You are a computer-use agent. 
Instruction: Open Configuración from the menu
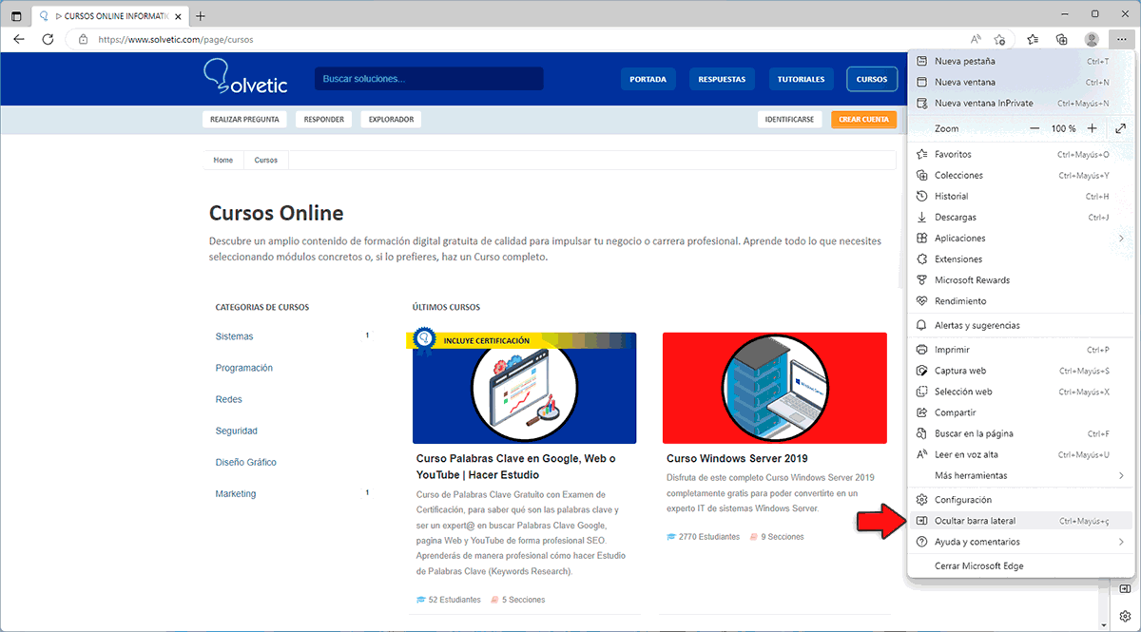1020,500
